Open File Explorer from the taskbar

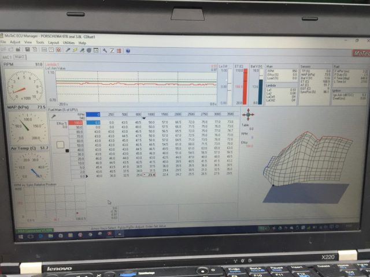coord(50,236)
